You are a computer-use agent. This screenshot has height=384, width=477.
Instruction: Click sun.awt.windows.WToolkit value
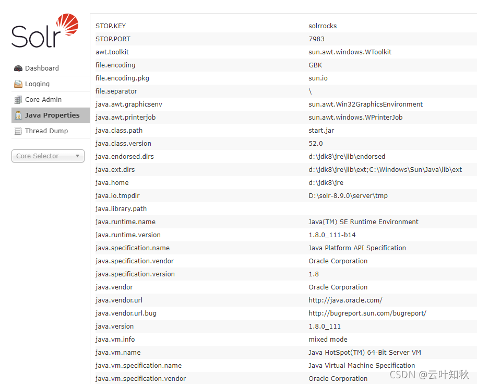click(350, 52)
